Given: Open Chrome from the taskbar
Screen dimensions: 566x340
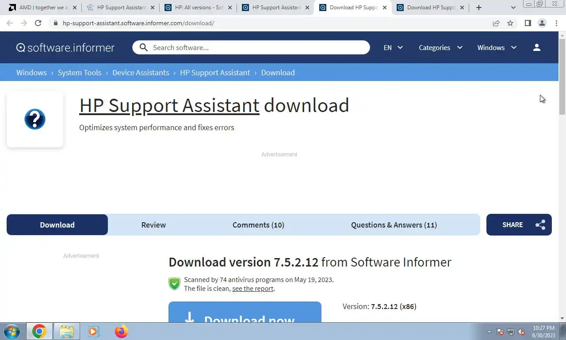Looking at the screenshot, I should 39,331.
